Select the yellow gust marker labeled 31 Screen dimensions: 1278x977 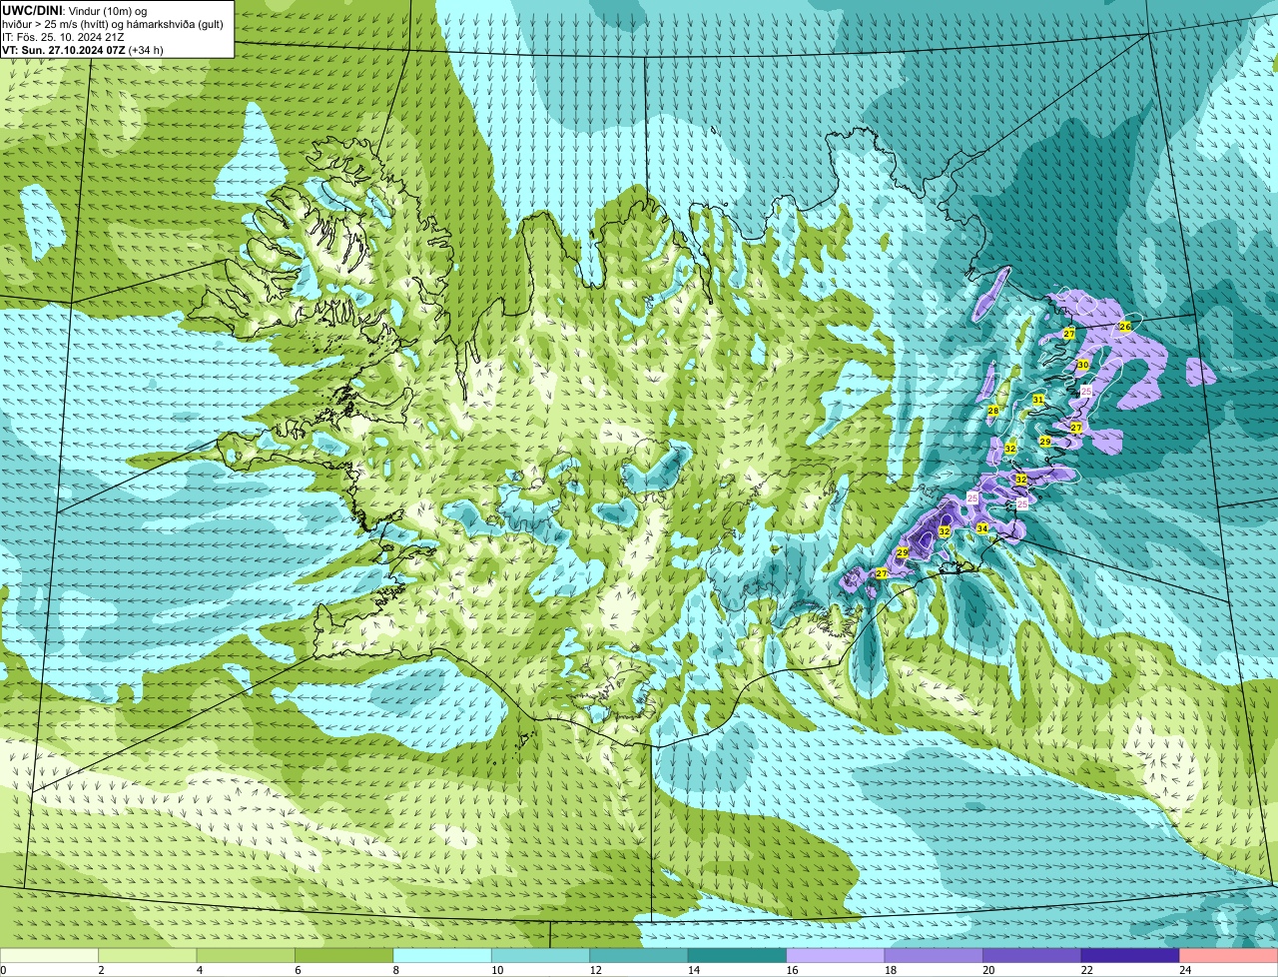(x=1038, y=400)
